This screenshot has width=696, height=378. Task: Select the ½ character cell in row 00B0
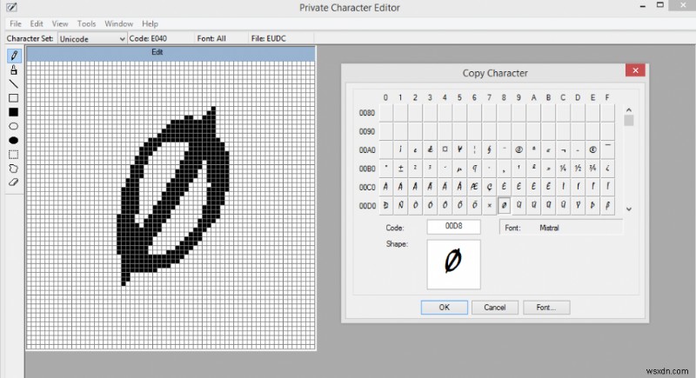[578, 168]
